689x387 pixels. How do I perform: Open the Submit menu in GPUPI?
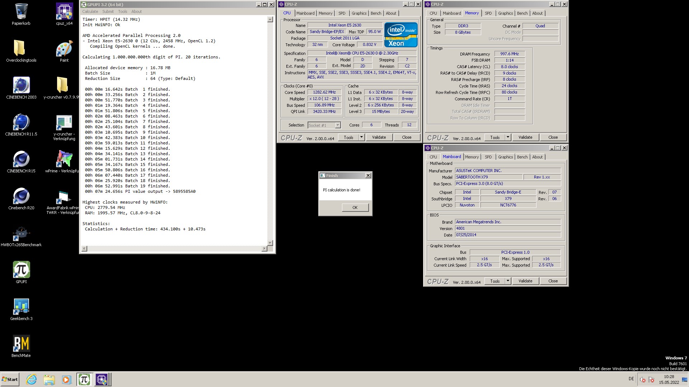(x=108, y=11)
